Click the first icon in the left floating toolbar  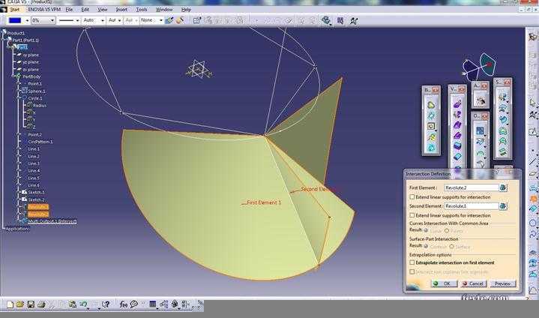pyautogui.click(x=431, y=104)
